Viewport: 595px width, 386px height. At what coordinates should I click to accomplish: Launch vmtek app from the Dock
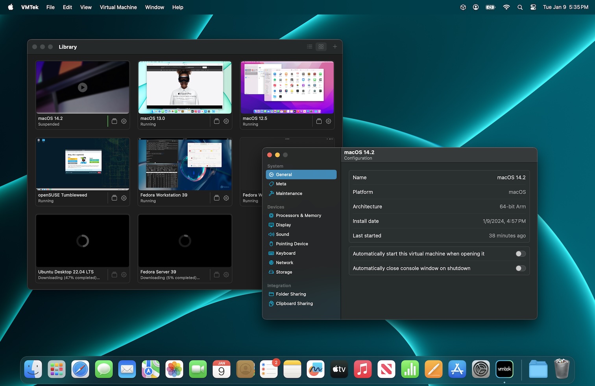[504, 369]
